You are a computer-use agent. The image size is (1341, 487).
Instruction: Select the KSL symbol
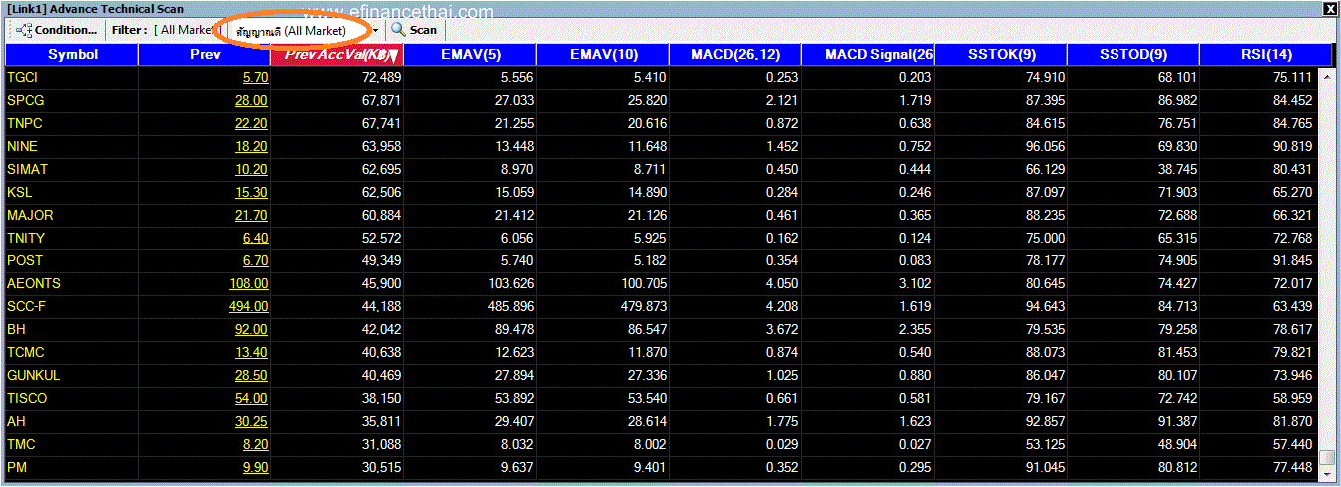coord(20,192)
